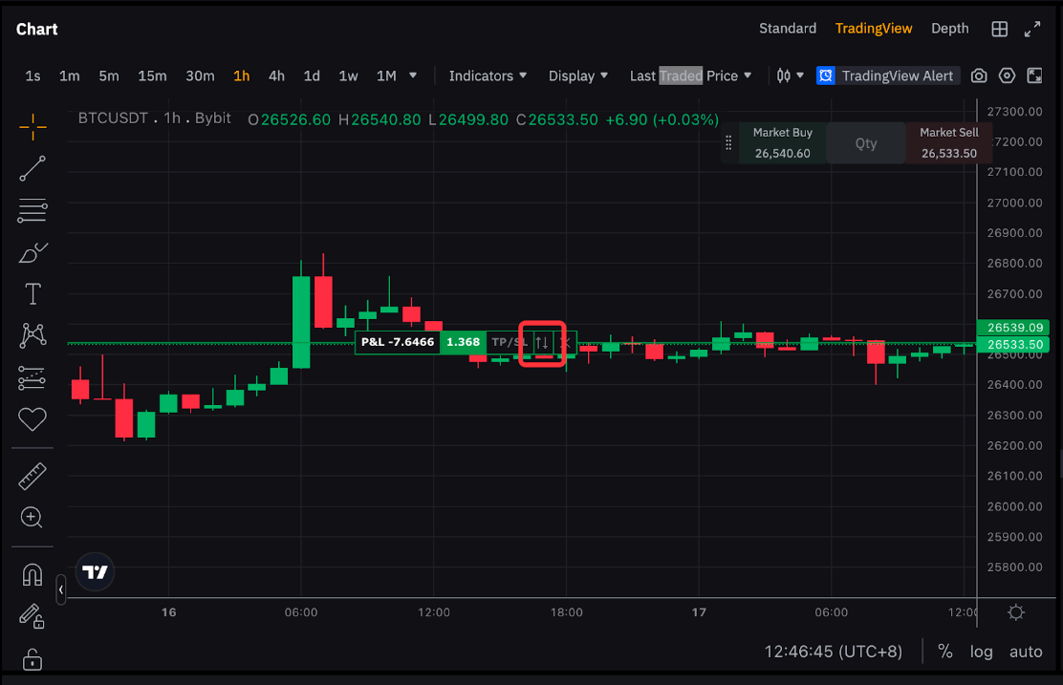This screenshot has width=1063, height=685.
Task: Click the Market Buy button
Action: point(783,141)
